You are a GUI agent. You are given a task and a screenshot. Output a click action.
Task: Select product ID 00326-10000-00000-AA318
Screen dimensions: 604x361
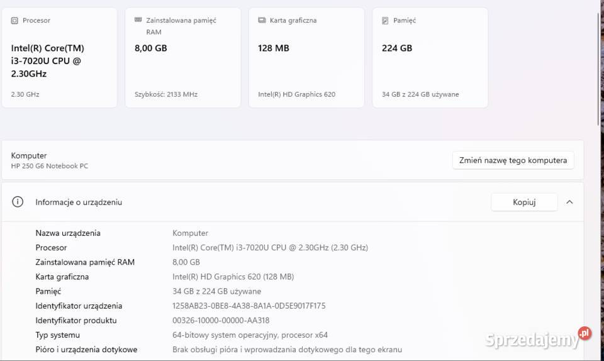pyautogui.click(x=221, y=320)
